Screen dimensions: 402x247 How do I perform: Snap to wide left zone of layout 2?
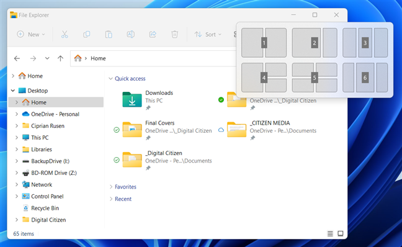pyautogui.click(x=306, y=43)
